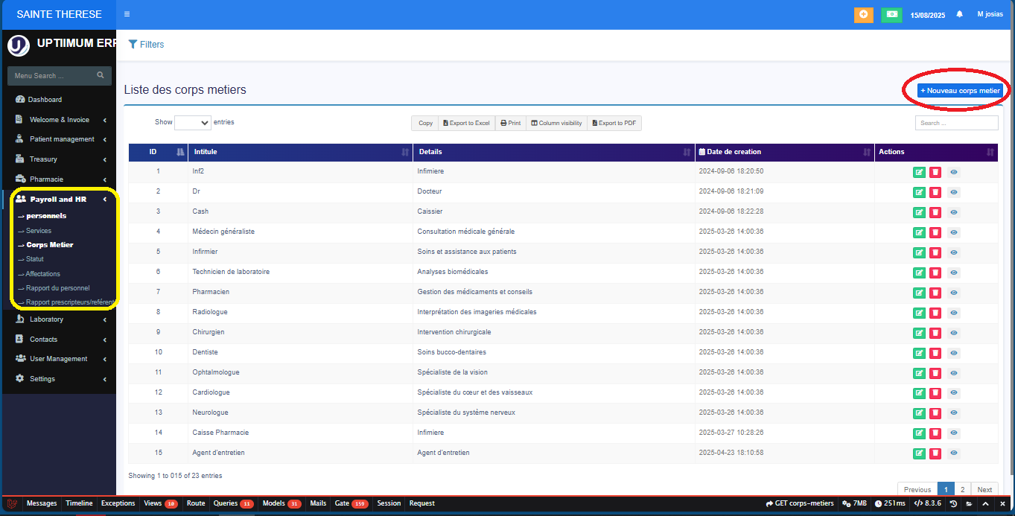The image size is (1015, 516).
Task: Click edit icon for Cardiologue row
Action: [x=920, y=393]
